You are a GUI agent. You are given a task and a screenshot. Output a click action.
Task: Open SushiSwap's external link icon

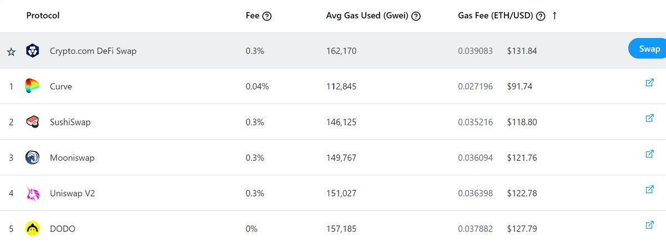(x=650, y=118)
